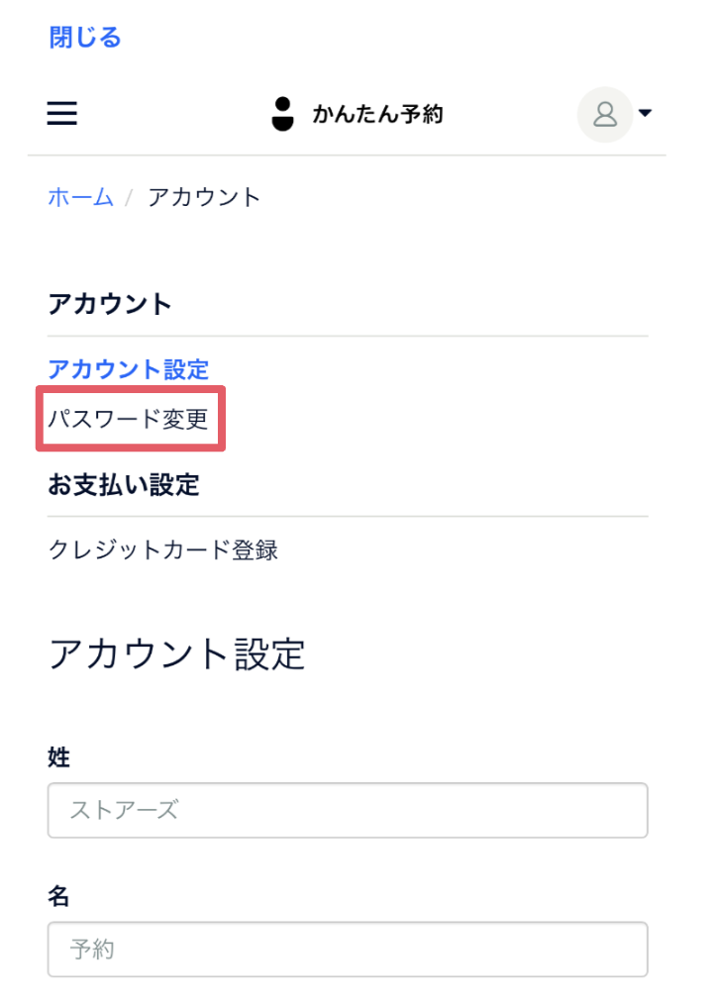Open クレジットカード登録
Screen dimensions: 713x1004
[163, 550]
